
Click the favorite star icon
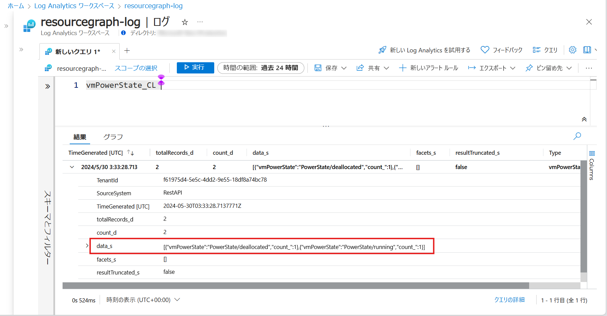tap(185, 22)
